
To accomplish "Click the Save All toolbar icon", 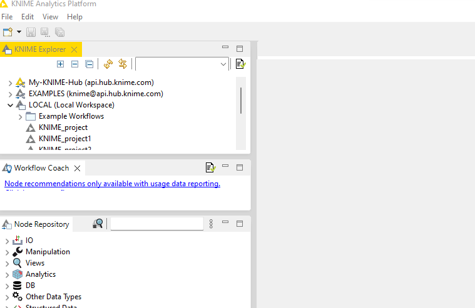I will [59, 32].
